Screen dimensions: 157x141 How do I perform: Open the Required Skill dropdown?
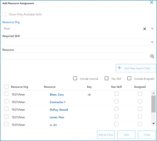click(x=152, y=42)
